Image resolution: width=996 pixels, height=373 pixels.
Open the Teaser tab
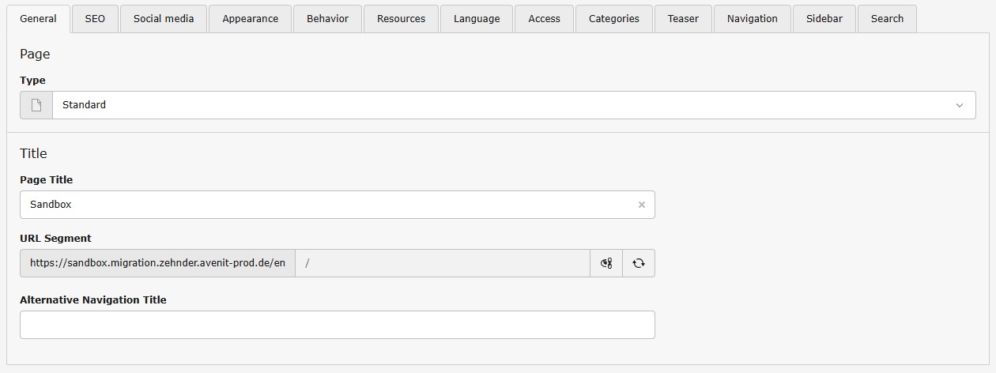(x=683, y=18)
